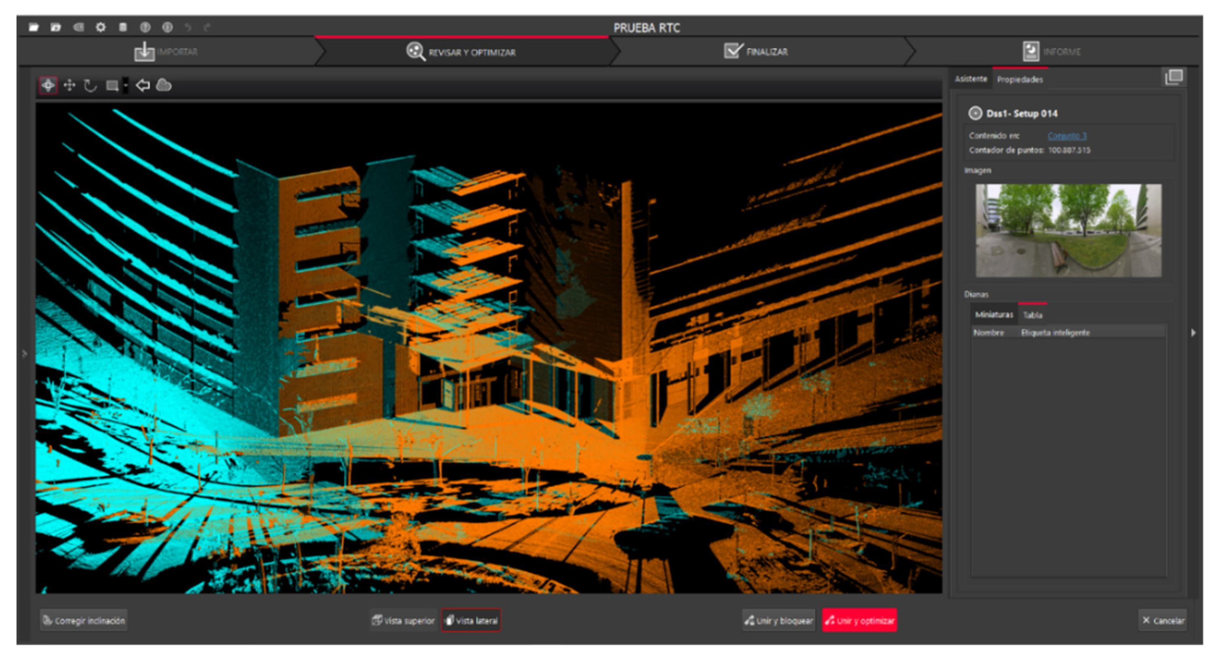Screen dimensions: 1216x663
Task: Activate the pan move tool
Action: click(x=69, y=85)
